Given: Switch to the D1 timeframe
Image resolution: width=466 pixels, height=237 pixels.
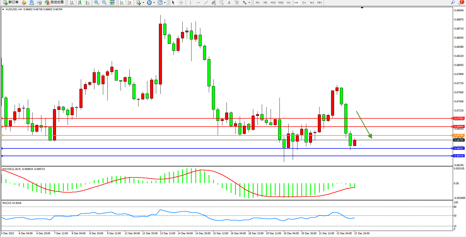Looking at the screenshot, I should [304, 2].
